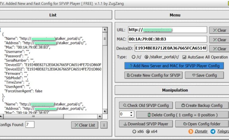Click the Configs Found field showing 7
This screenshot has height=140, width=229.
coord(30,124)
